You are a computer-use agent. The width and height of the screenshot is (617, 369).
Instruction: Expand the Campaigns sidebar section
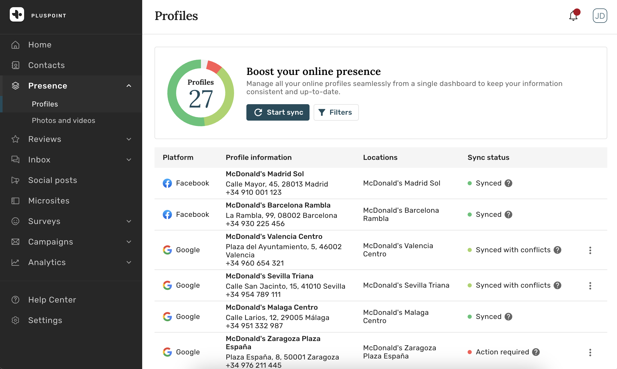(x=129, y=242)
